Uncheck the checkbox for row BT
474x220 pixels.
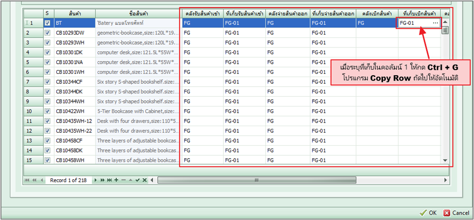pyautogui.click(x=47, y=23)
